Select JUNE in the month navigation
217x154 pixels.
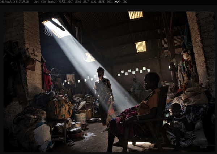click(x=78, y=2)
